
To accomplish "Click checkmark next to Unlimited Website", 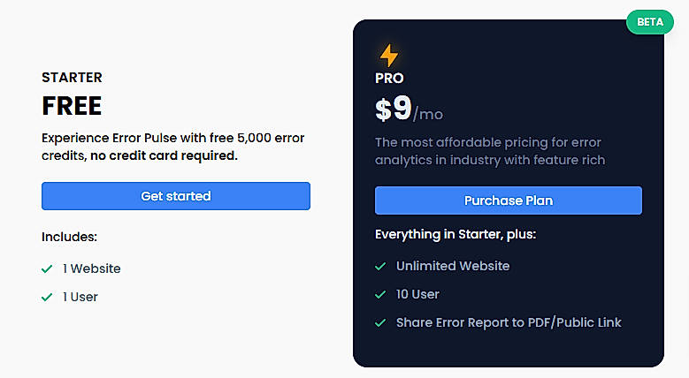I will (x=380, y=266).
